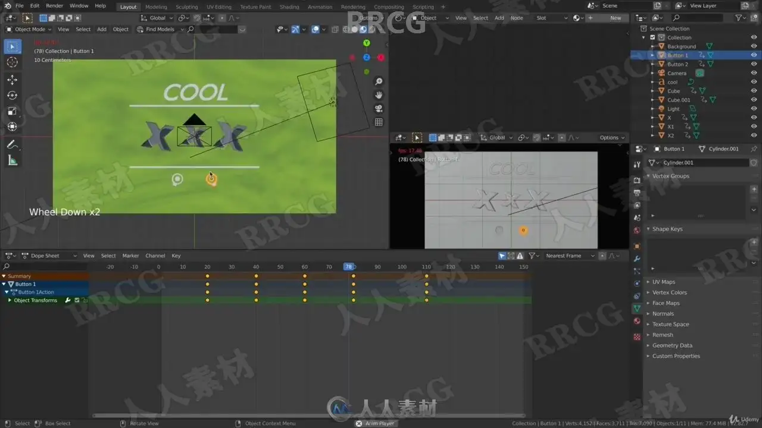Screen dimensions: 762x428
Task: Open Options in the second viewport header
Action: 612,137
